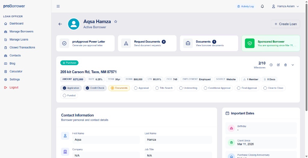308x158 pixels.
Task: Click the Contacts people icon
Action: (x=5, y=55)
